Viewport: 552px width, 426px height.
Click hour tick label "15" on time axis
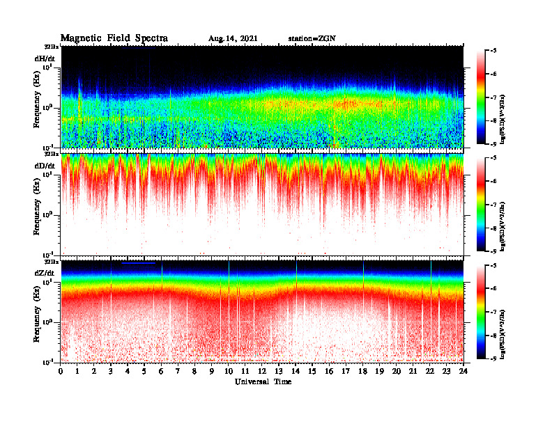[312, 372]
